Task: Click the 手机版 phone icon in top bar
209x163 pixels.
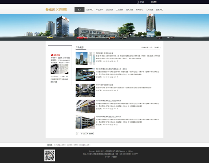Action: pyautogui.click(x=138, y=2)
